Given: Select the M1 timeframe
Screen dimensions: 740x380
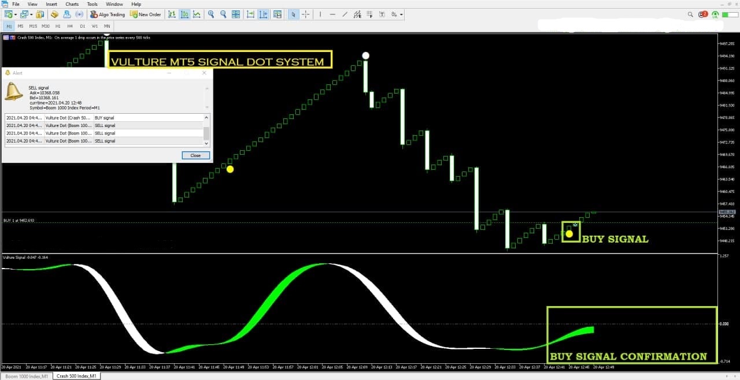Looking at the screenshot, I should [x=9, y=26].
